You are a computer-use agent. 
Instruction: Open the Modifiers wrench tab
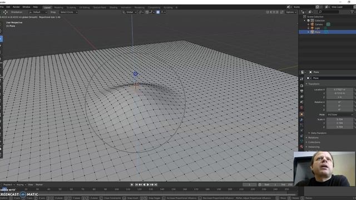[x=301, y=119]
